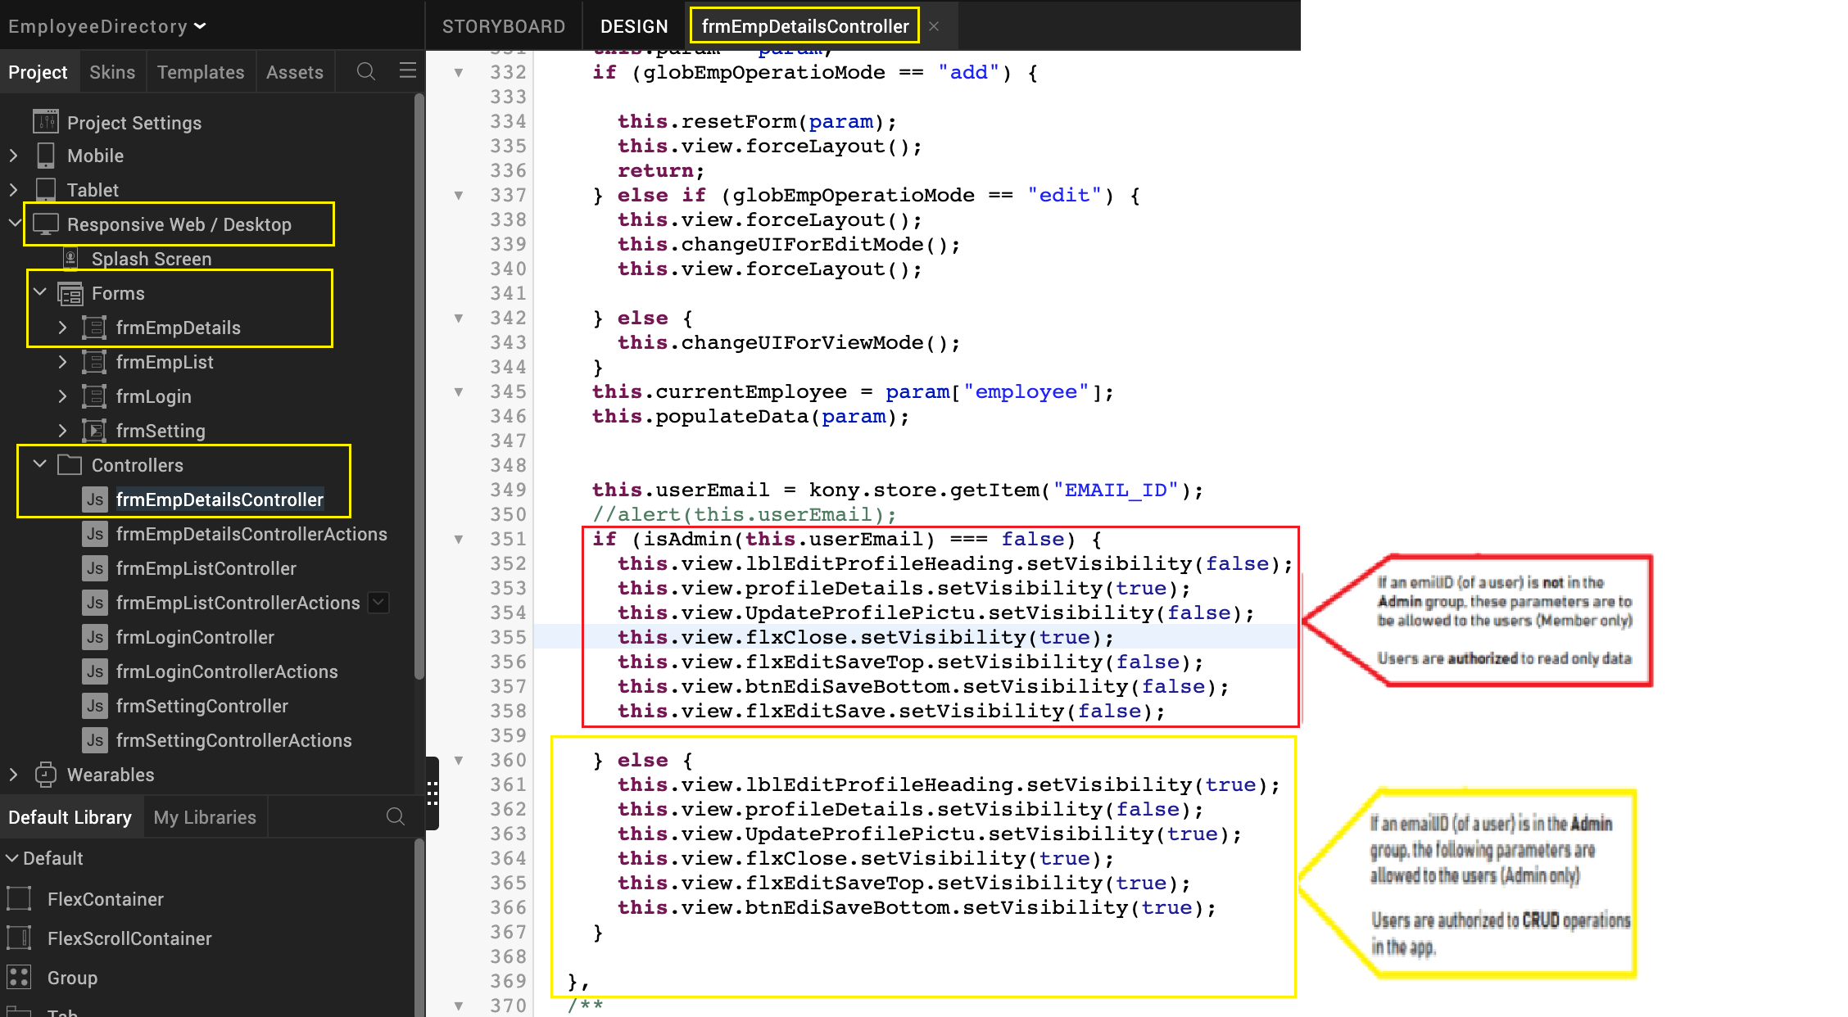Screen dimensions: 1848x1017
Task: Click the project search magnifier icon
Action: point(366,71)
